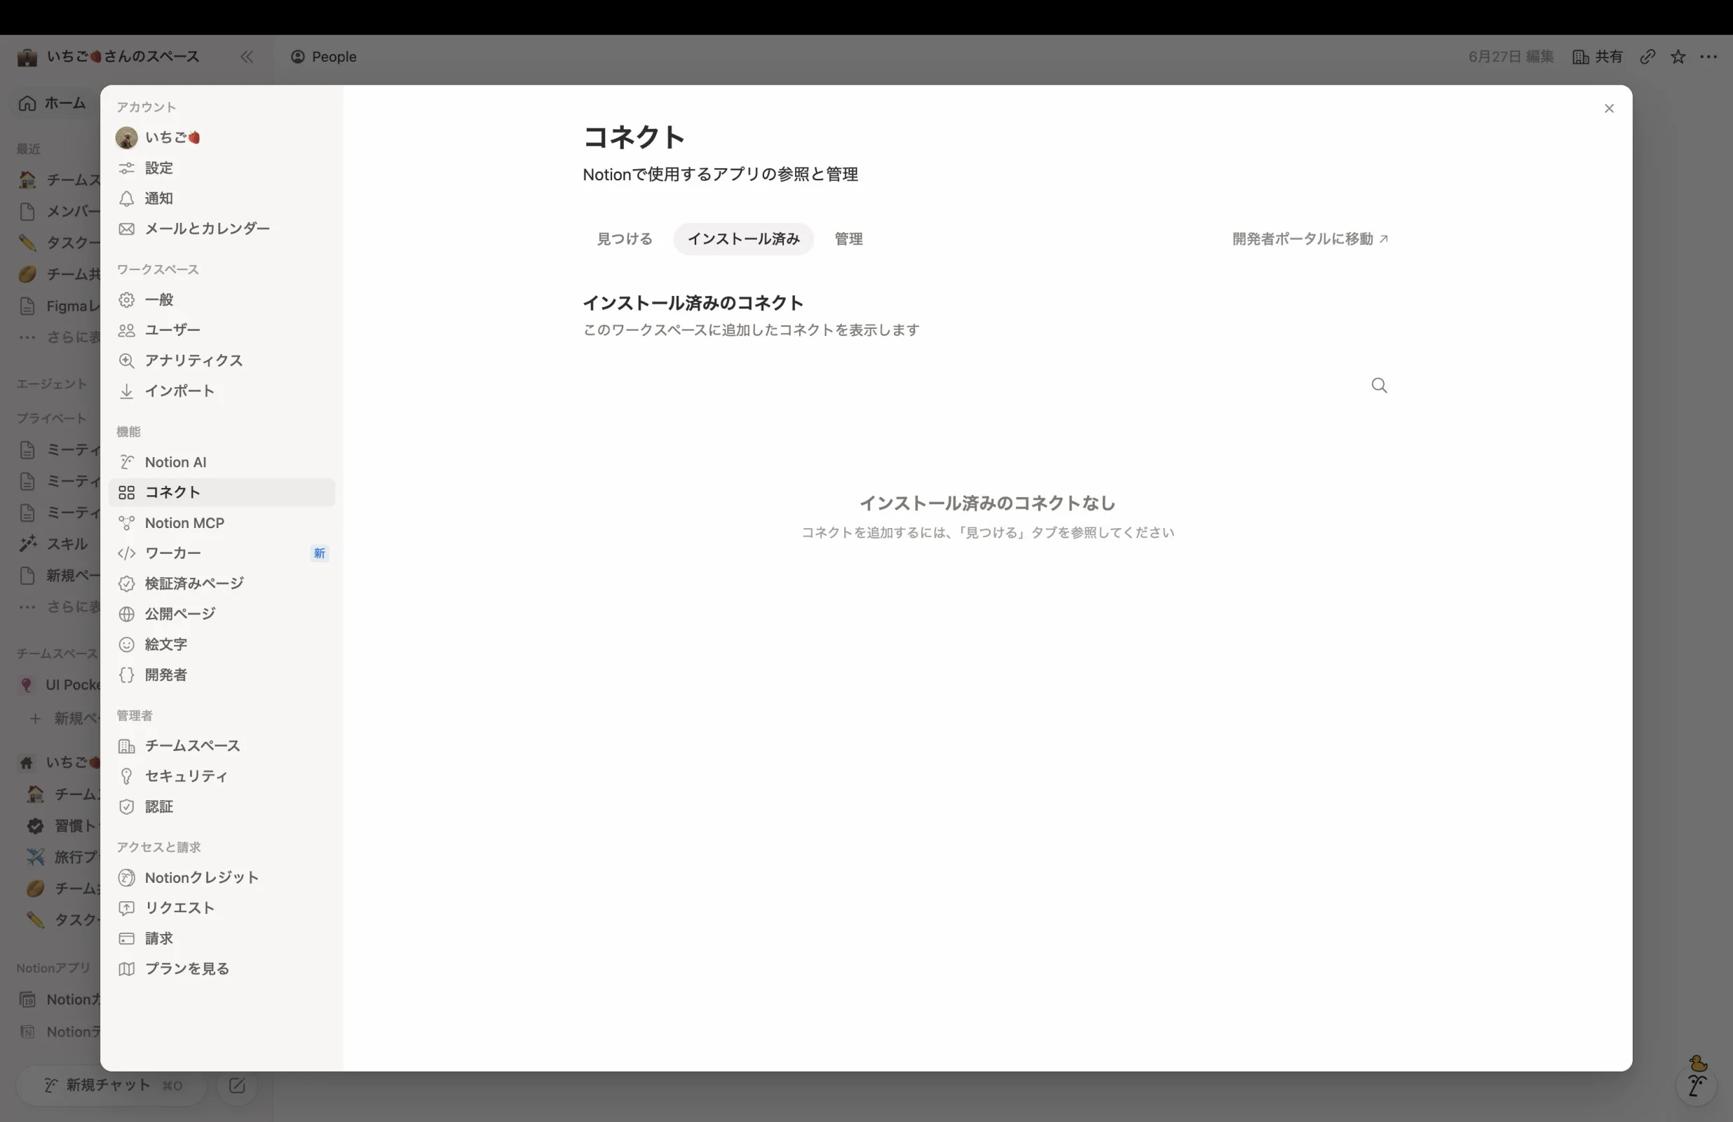This screenshot has width=1733, height=1122.
Task: Click the ワーカー code icon
Action: [127, 554]
